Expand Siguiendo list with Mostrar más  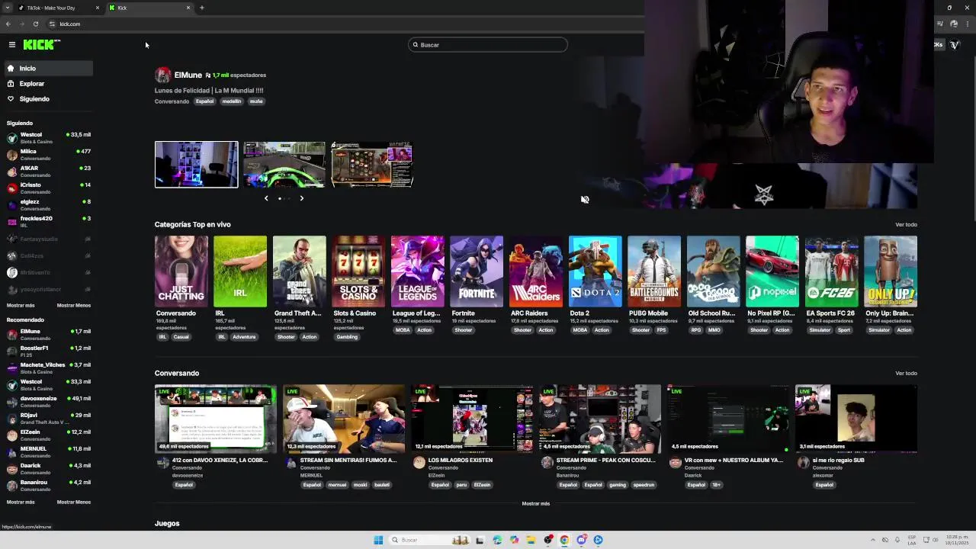pos(21,306)
